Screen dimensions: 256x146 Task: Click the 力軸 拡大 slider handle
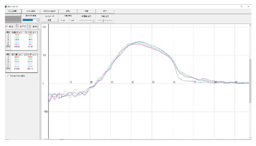coord(103,20)
